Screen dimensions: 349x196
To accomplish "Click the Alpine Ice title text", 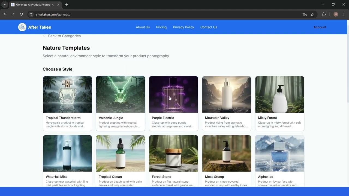I will tap(266, 177).
